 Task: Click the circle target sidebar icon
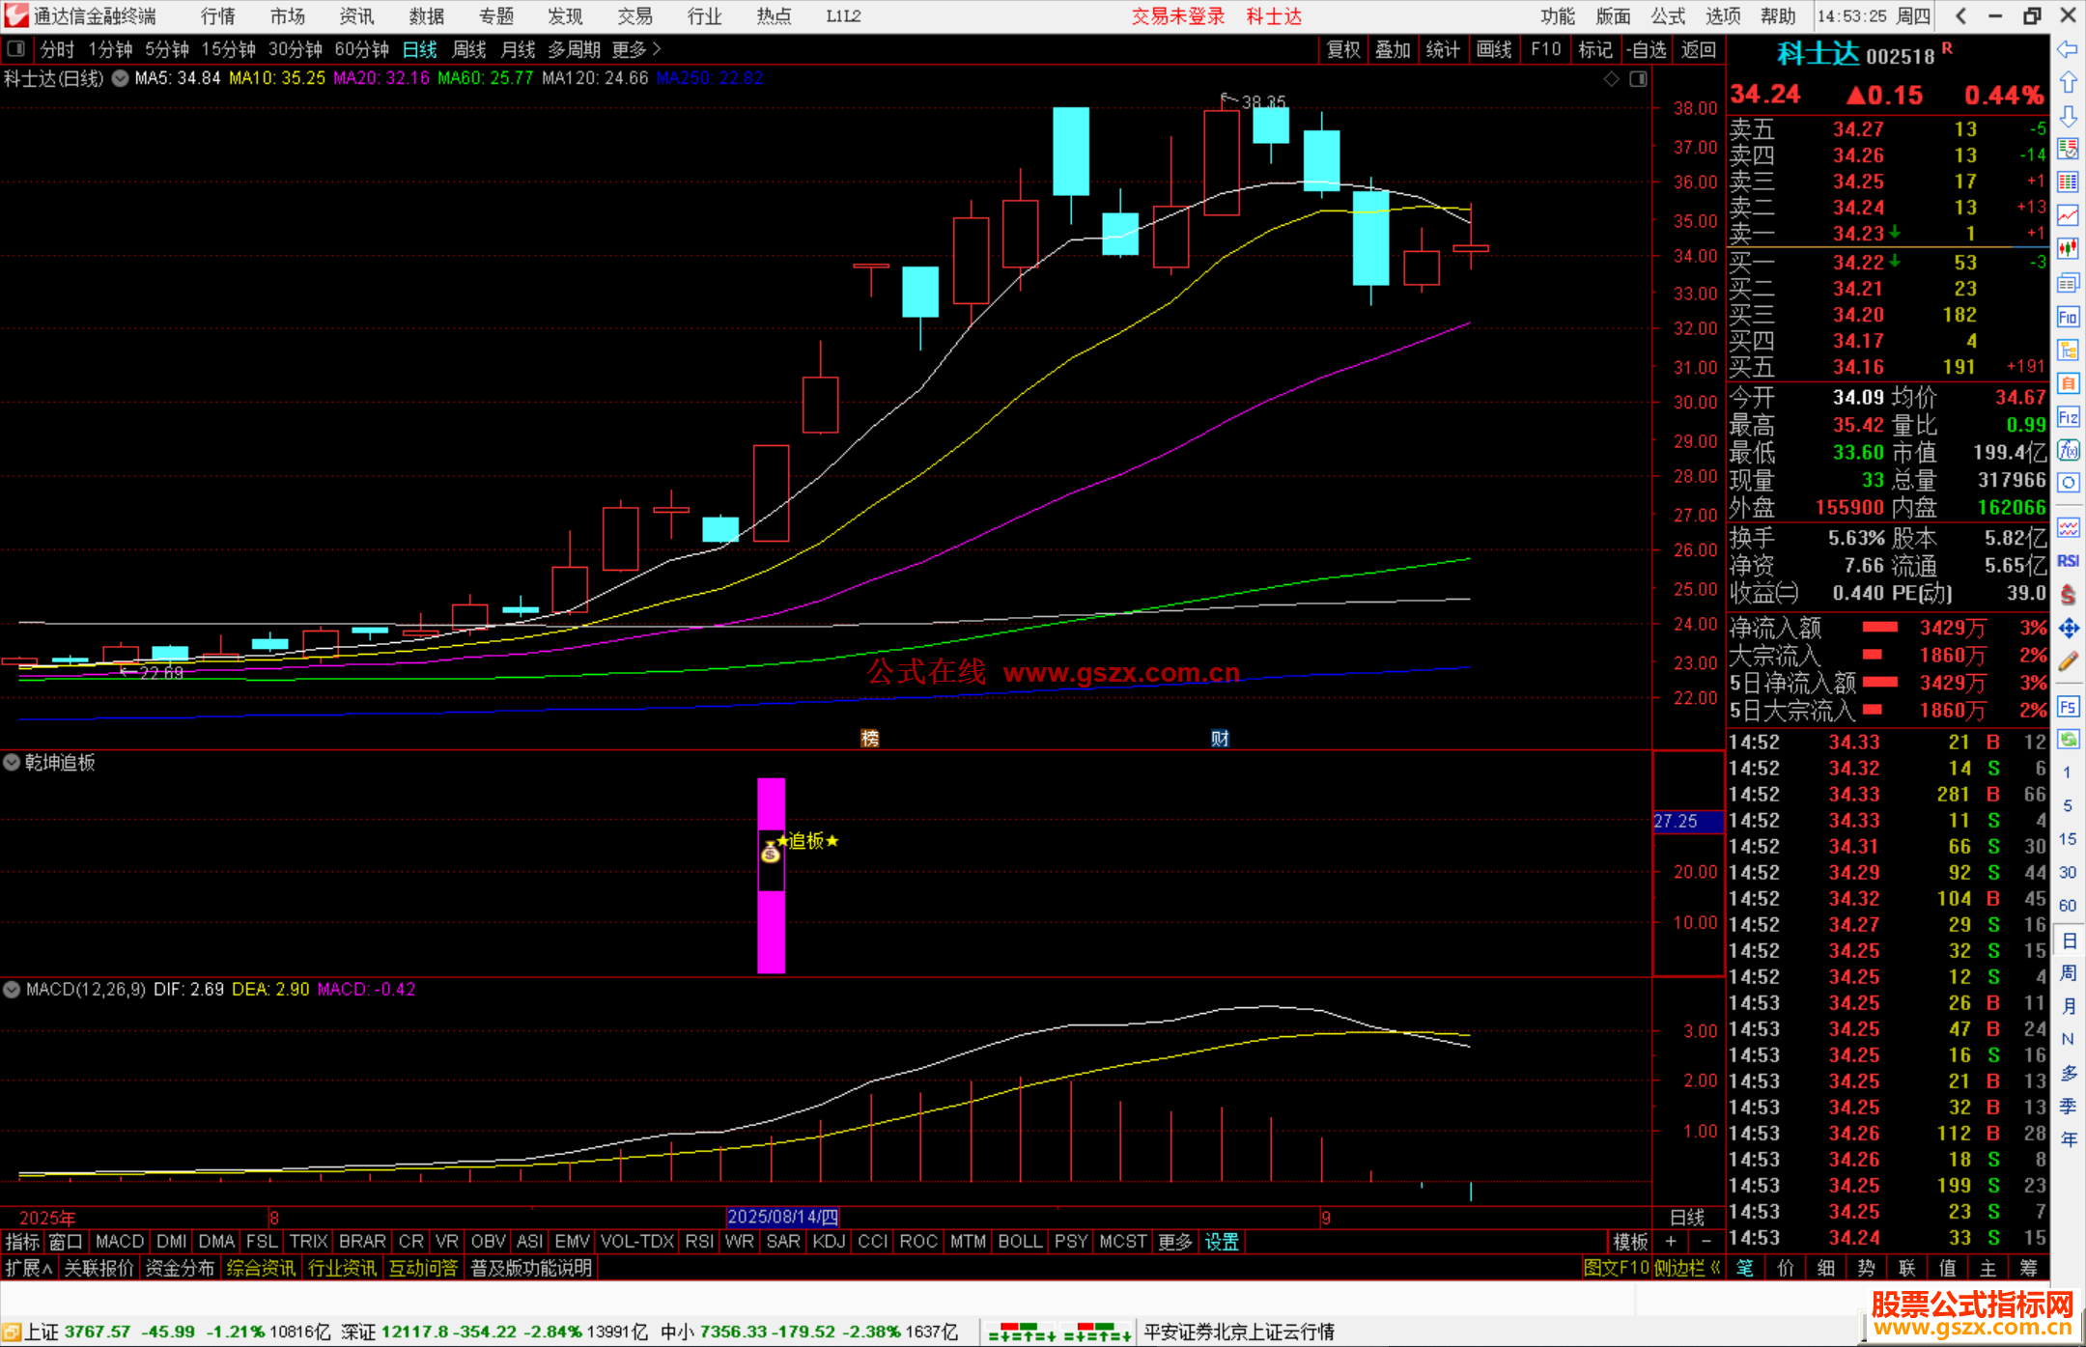point(2068,483)
